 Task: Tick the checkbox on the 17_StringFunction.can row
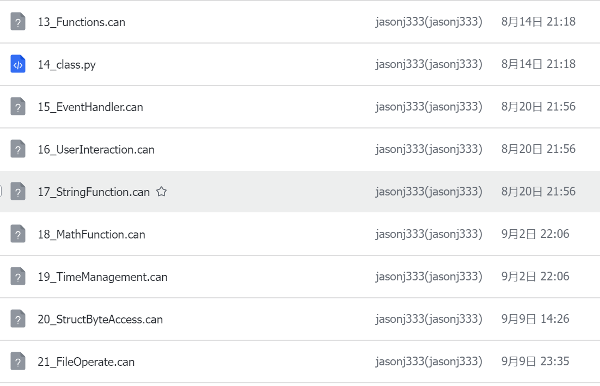click(x=1, y=192)
